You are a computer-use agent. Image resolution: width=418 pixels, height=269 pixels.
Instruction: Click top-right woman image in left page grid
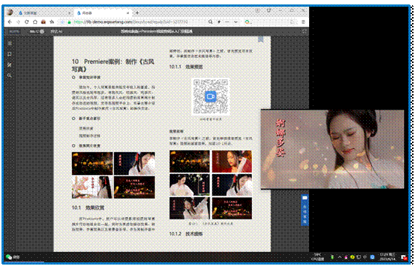[x=134, y=164]
